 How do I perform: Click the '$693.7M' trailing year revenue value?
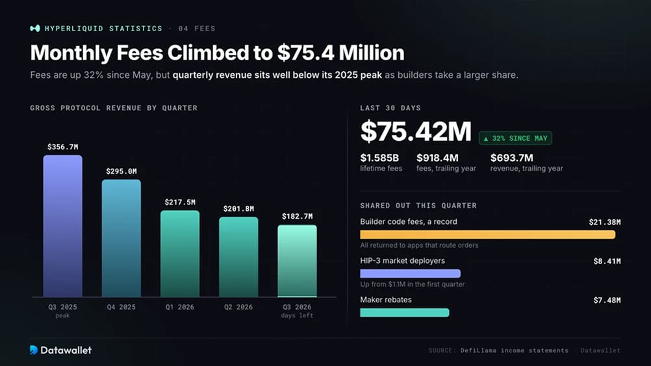click(x=512, y=158)
